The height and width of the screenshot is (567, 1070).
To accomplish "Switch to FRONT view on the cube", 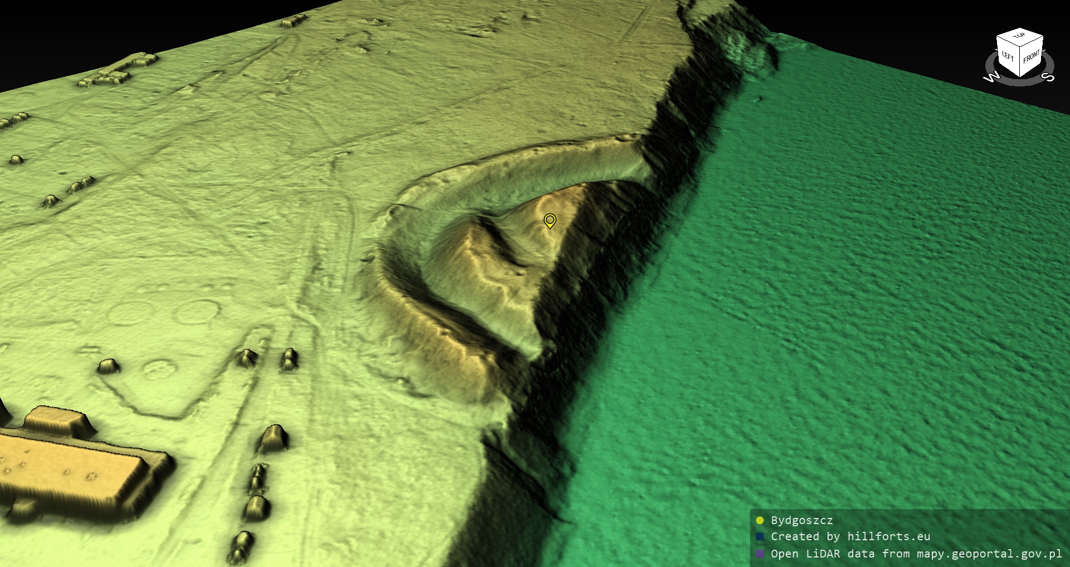I will [x=1032, y=56].
